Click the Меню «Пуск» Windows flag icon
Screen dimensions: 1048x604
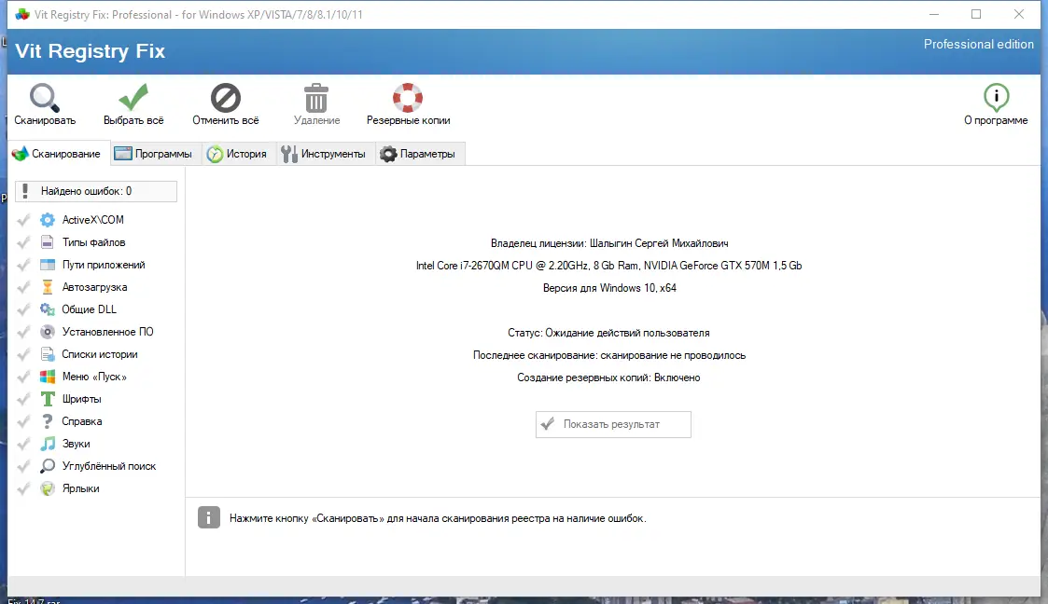[48, 377]
